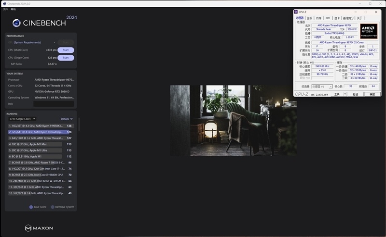This screenshot has width=386, height=237.
Task: Open the Help menu in Cinebench
Action: tap(14, 9)
